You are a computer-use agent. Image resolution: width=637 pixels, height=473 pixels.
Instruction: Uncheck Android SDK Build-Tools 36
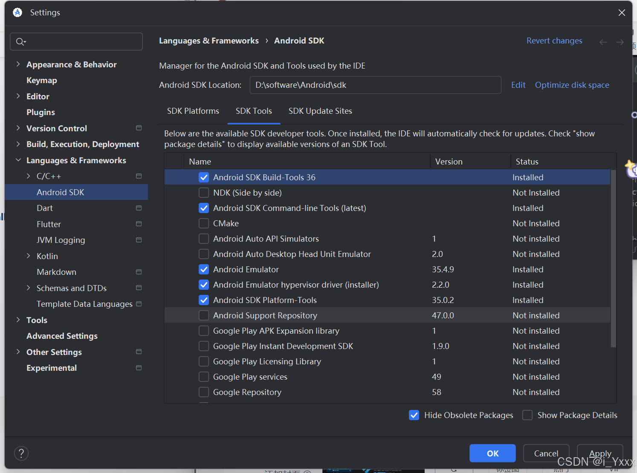[204, 177]
